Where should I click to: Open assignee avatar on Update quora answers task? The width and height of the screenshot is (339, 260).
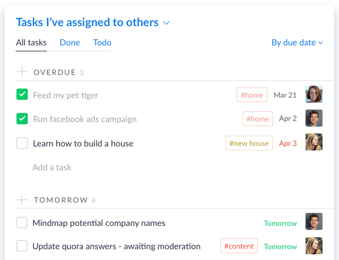(x=313, y=246)
